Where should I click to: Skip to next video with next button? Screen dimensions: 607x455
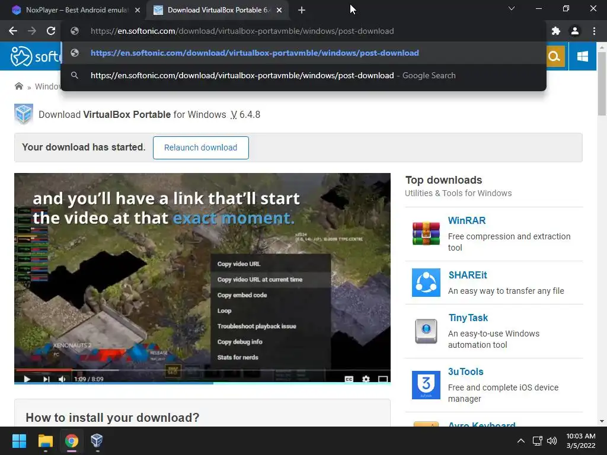[x=46, y=379]
